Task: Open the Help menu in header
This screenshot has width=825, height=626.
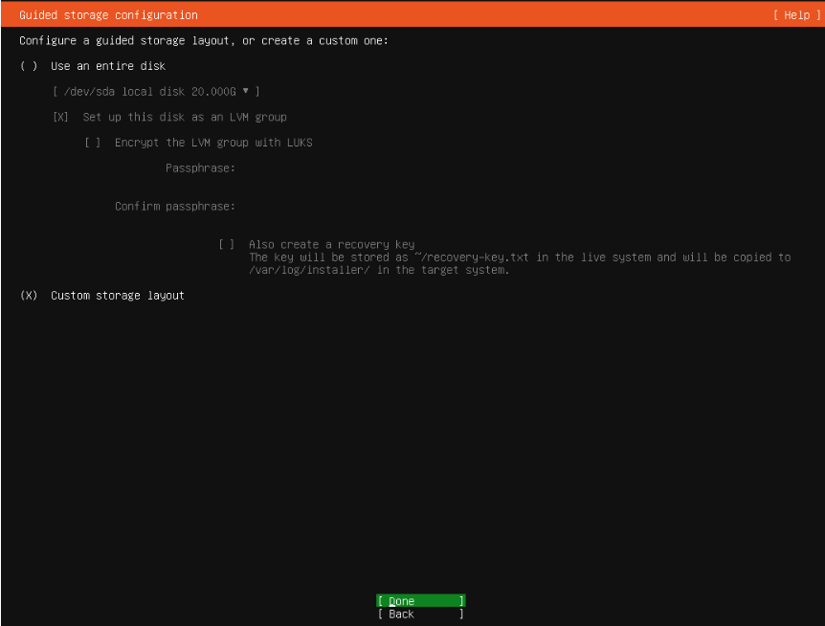Action: pyautogui.click(x=796, y=15)
